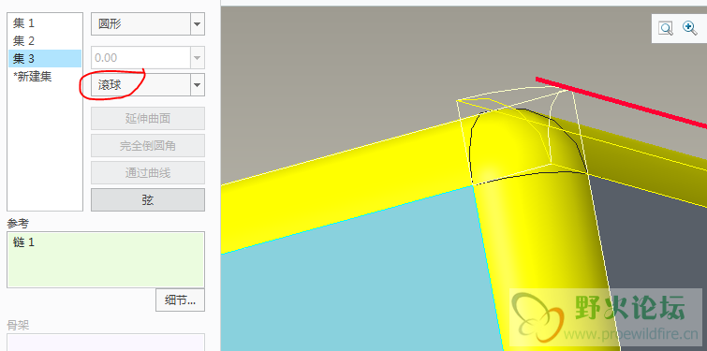Click the 完全倒圆角 button
Viewport: 707px width, 351px height.
pyautogui.click(x=148, y=145)
